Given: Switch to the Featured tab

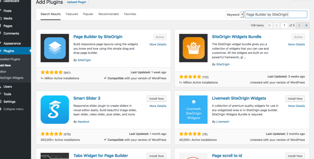Looking at the screenshot, I should [72, 14].
